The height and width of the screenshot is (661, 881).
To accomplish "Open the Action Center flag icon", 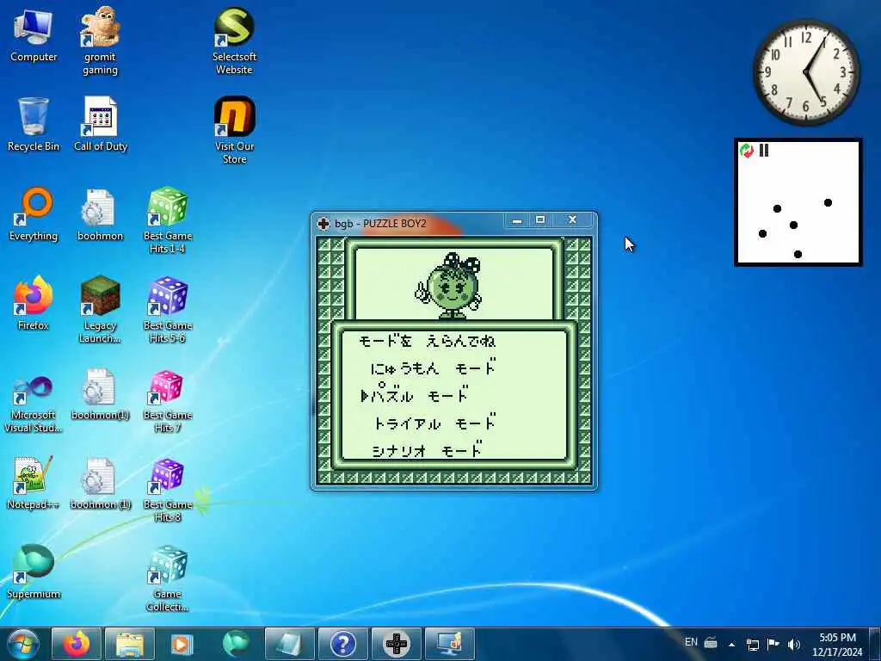I will point(773,644).
